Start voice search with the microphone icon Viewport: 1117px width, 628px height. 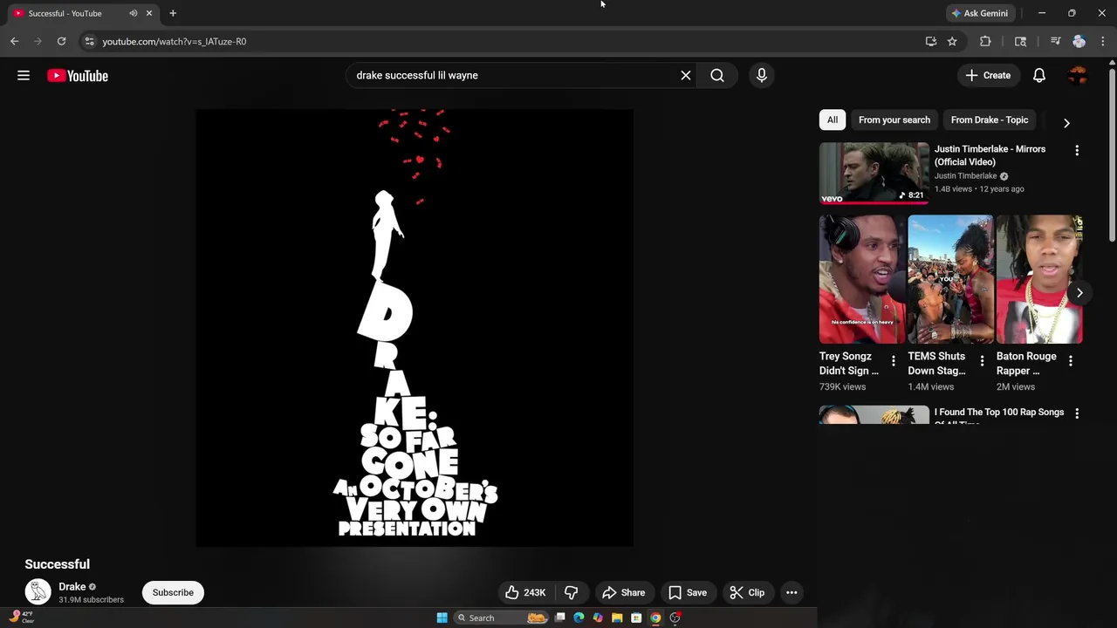(x=762, y=75)
